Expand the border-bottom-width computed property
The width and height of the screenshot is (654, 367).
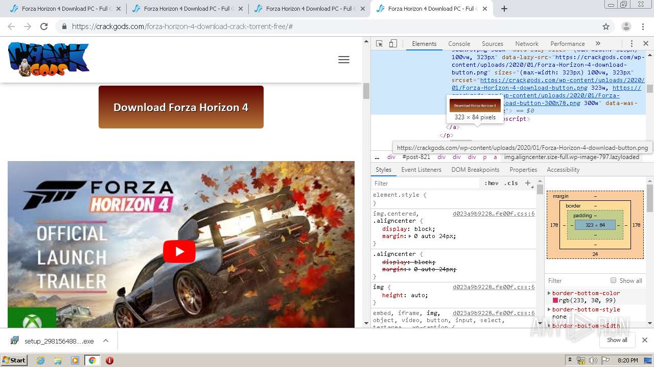(x=549, y=326)
